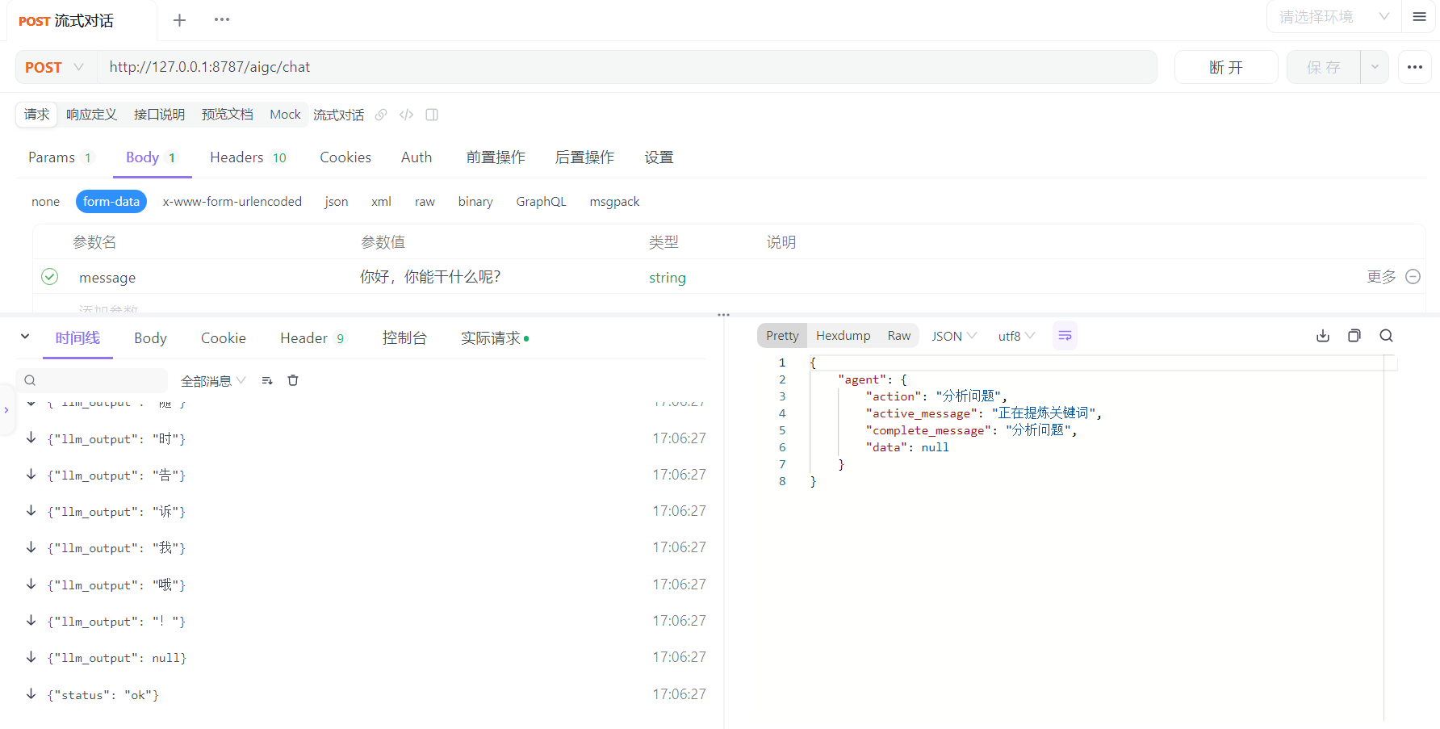Viewport: 1440px width, 729px height.
Task: Uncheck the message parameter checkbox
Action: pyautogui.click(x=50, y=277)
